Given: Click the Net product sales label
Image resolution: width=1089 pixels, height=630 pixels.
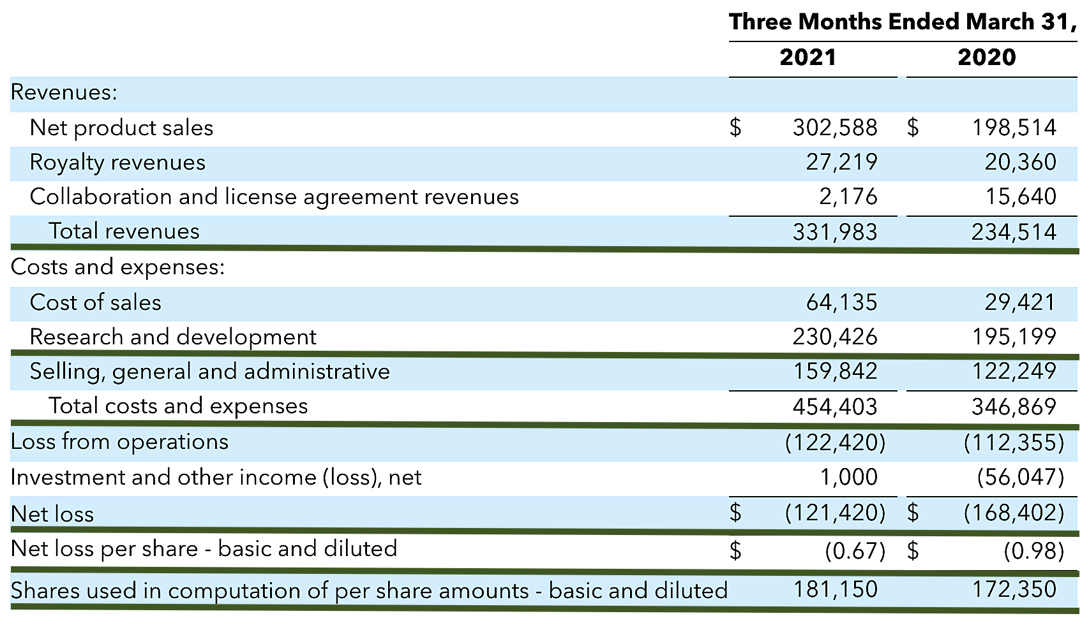Looking at the screenshot, I should click(x=121, y=128).
